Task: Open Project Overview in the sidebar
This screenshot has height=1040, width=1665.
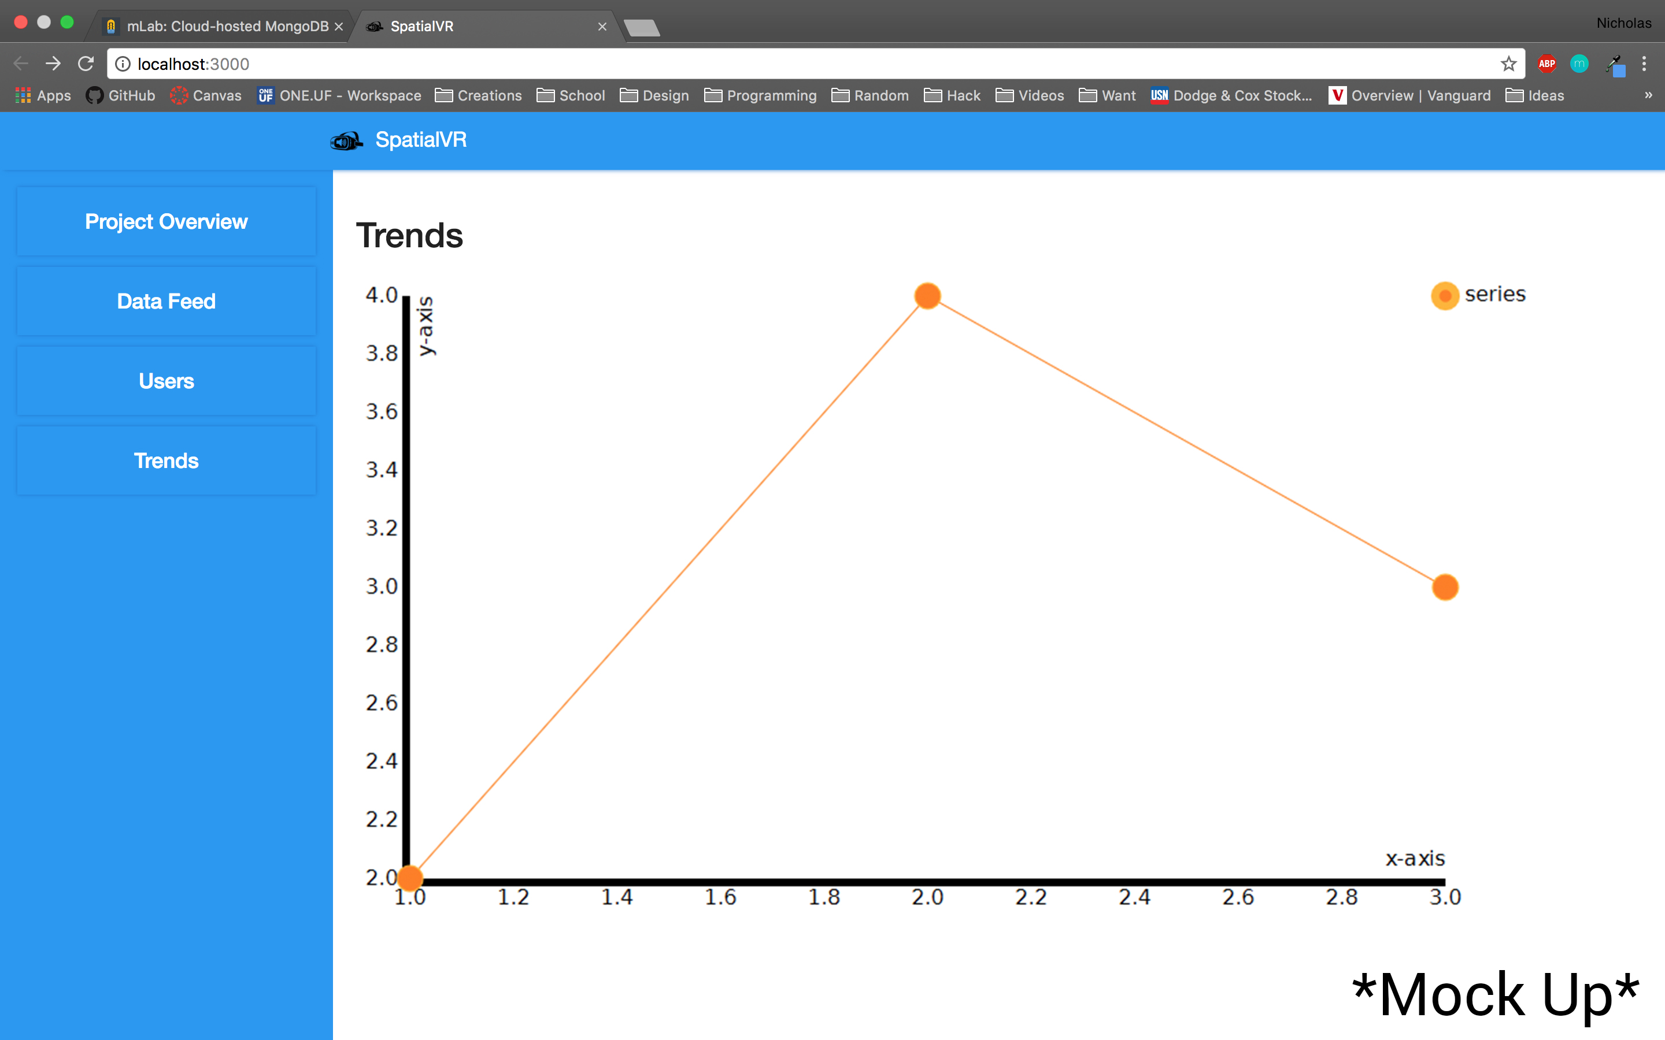Action: (x=166, y=221)
